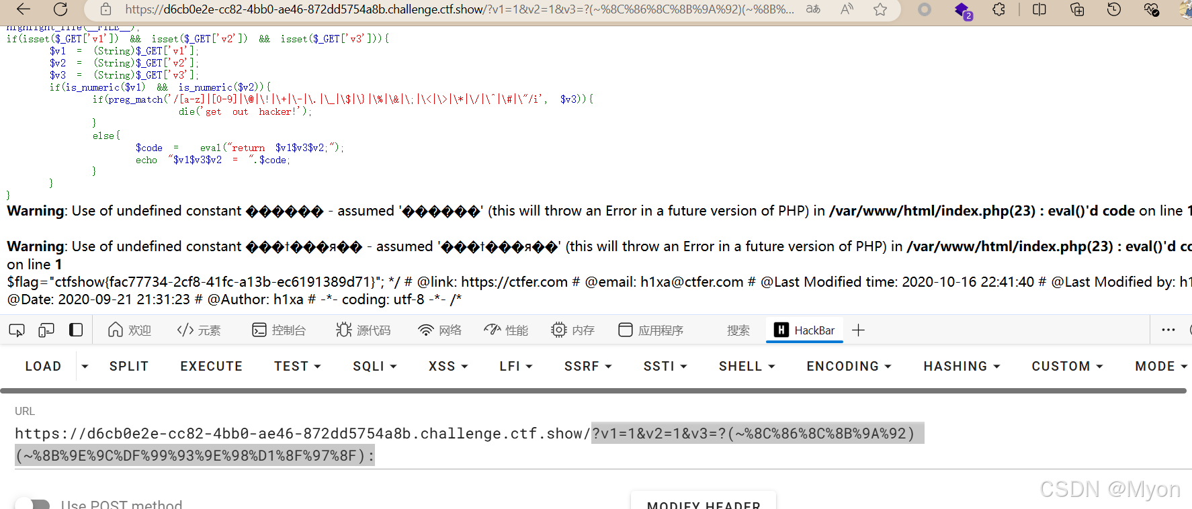Switch to the 欢迎 DevTools tab

coord(130,330)
